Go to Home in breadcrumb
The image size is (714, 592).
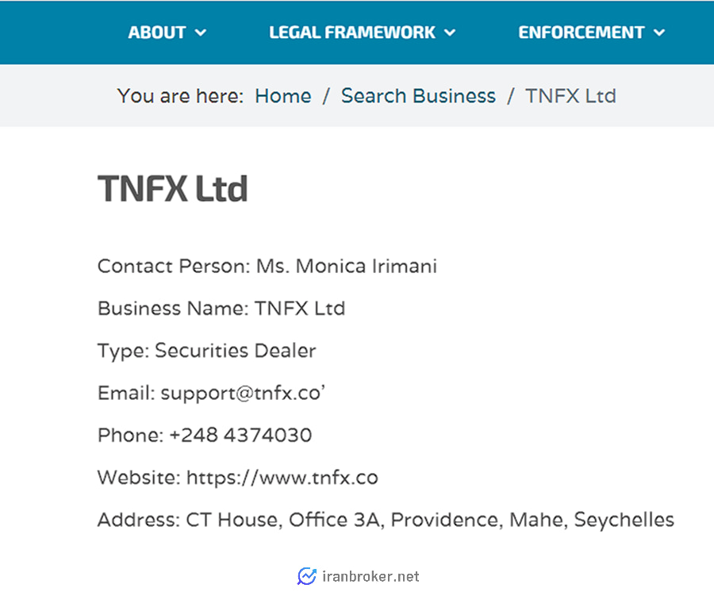click(x=282, y=96)
